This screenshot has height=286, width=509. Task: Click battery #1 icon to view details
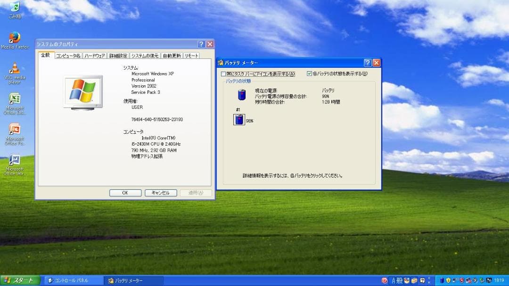click(x=239, y=120)
